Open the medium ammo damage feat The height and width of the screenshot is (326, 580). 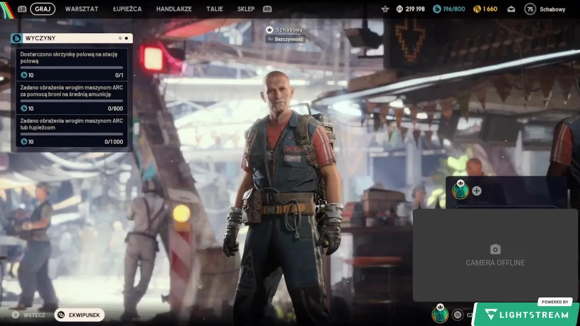point(72,98)
